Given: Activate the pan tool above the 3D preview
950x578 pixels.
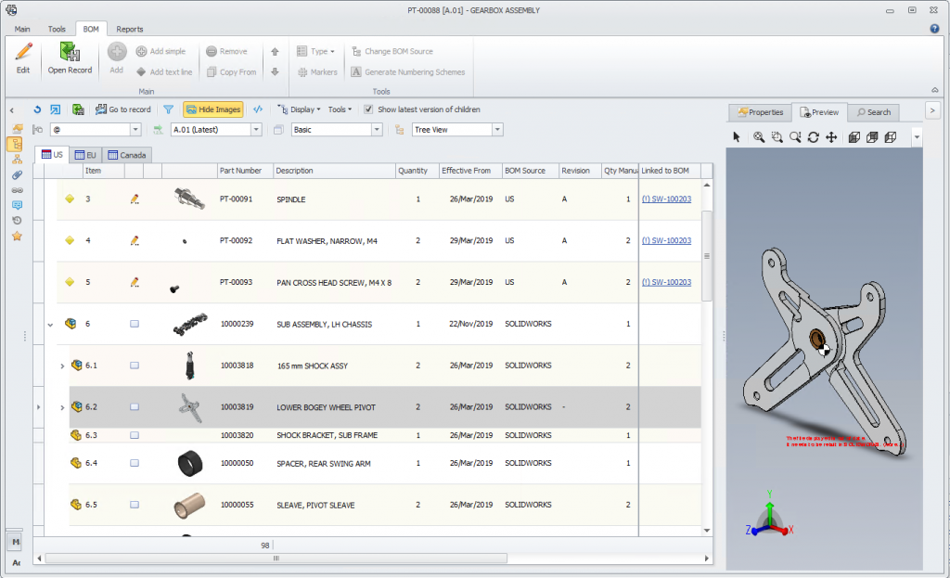Looking at the screenshot, I should click(x=832, y=136).
